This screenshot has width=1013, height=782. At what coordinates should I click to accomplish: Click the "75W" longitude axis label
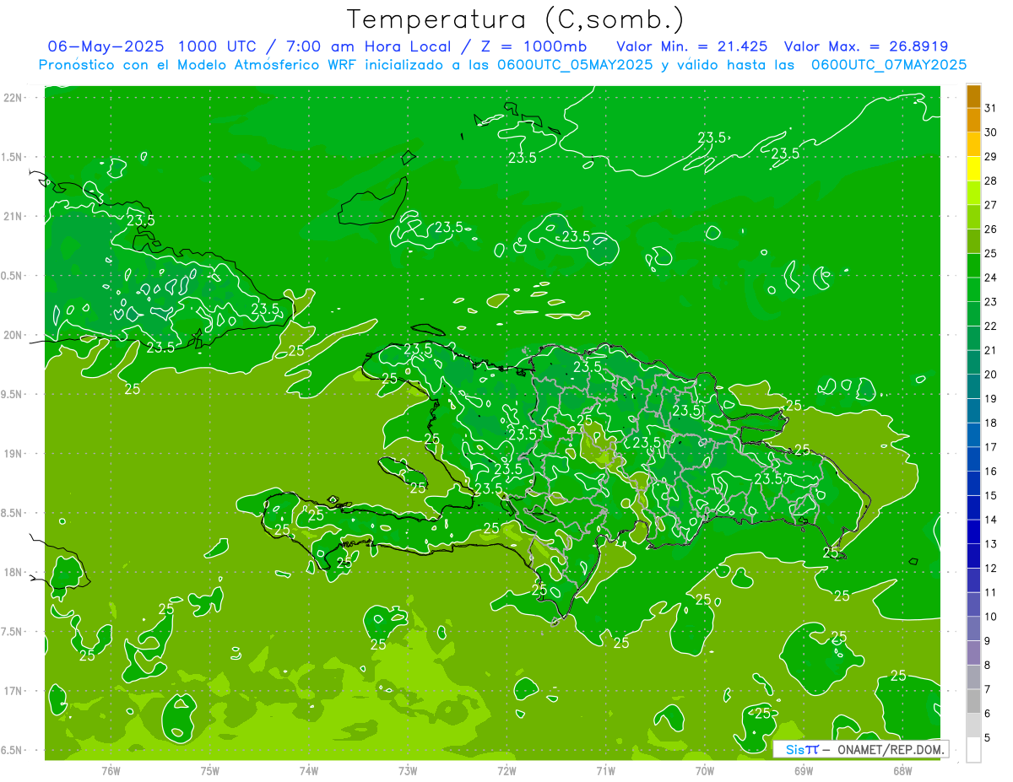(210, 770)
